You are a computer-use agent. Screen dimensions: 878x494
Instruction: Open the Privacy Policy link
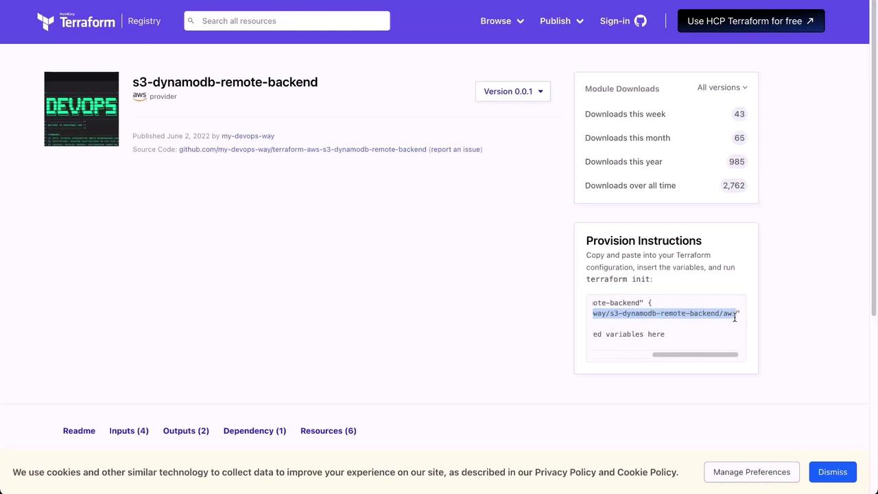coord(565,472)
